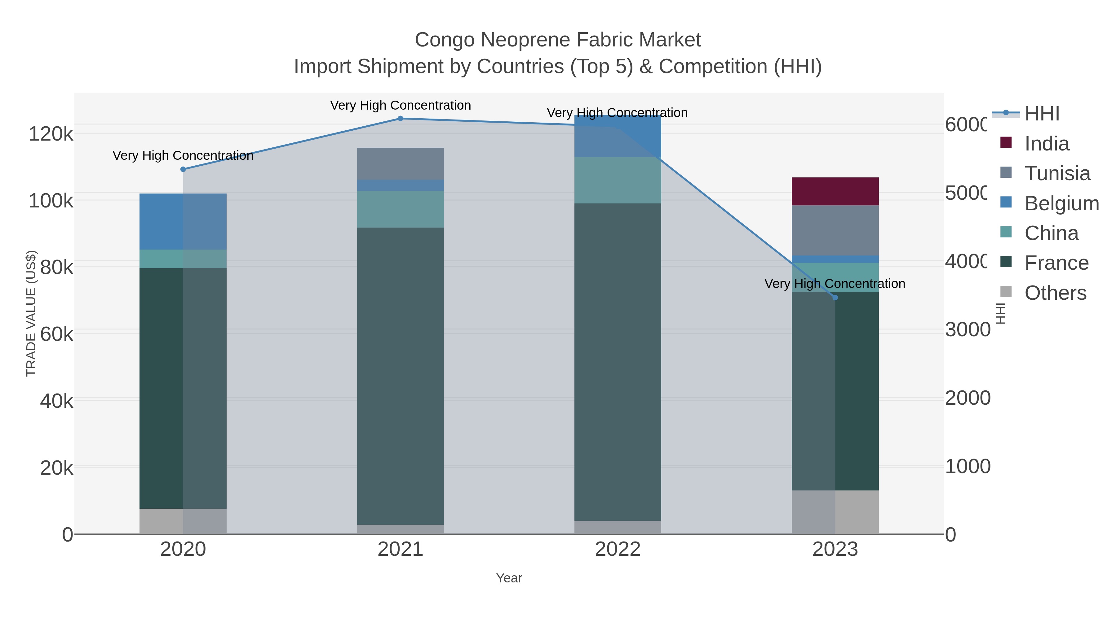This screenshot has height=627, width=1116.
Task: Click the 2021 x-axis label
Action: click(400, 550)
